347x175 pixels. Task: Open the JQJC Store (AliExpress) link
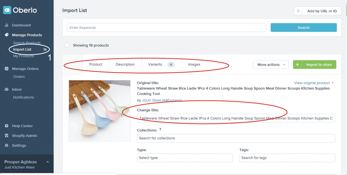162,100
